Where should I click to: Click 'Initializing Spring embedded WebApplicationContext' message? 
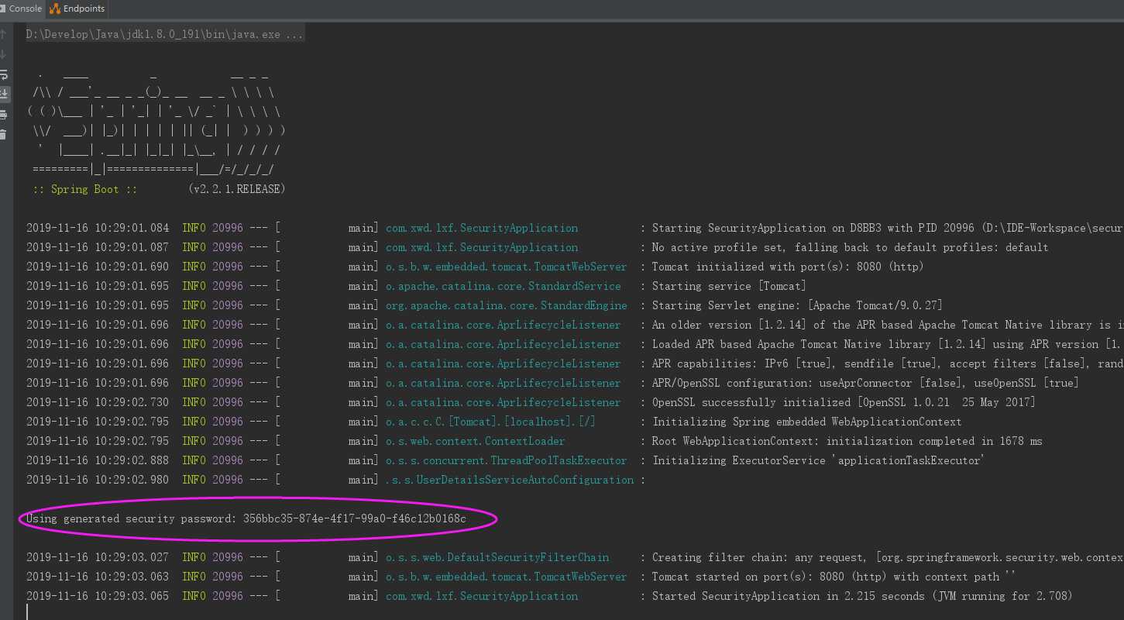(x=807, y=422)
